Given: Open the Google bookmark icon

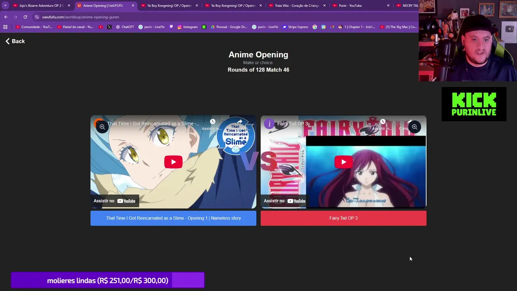Looking at the screenshot, I should pos(315,27).
